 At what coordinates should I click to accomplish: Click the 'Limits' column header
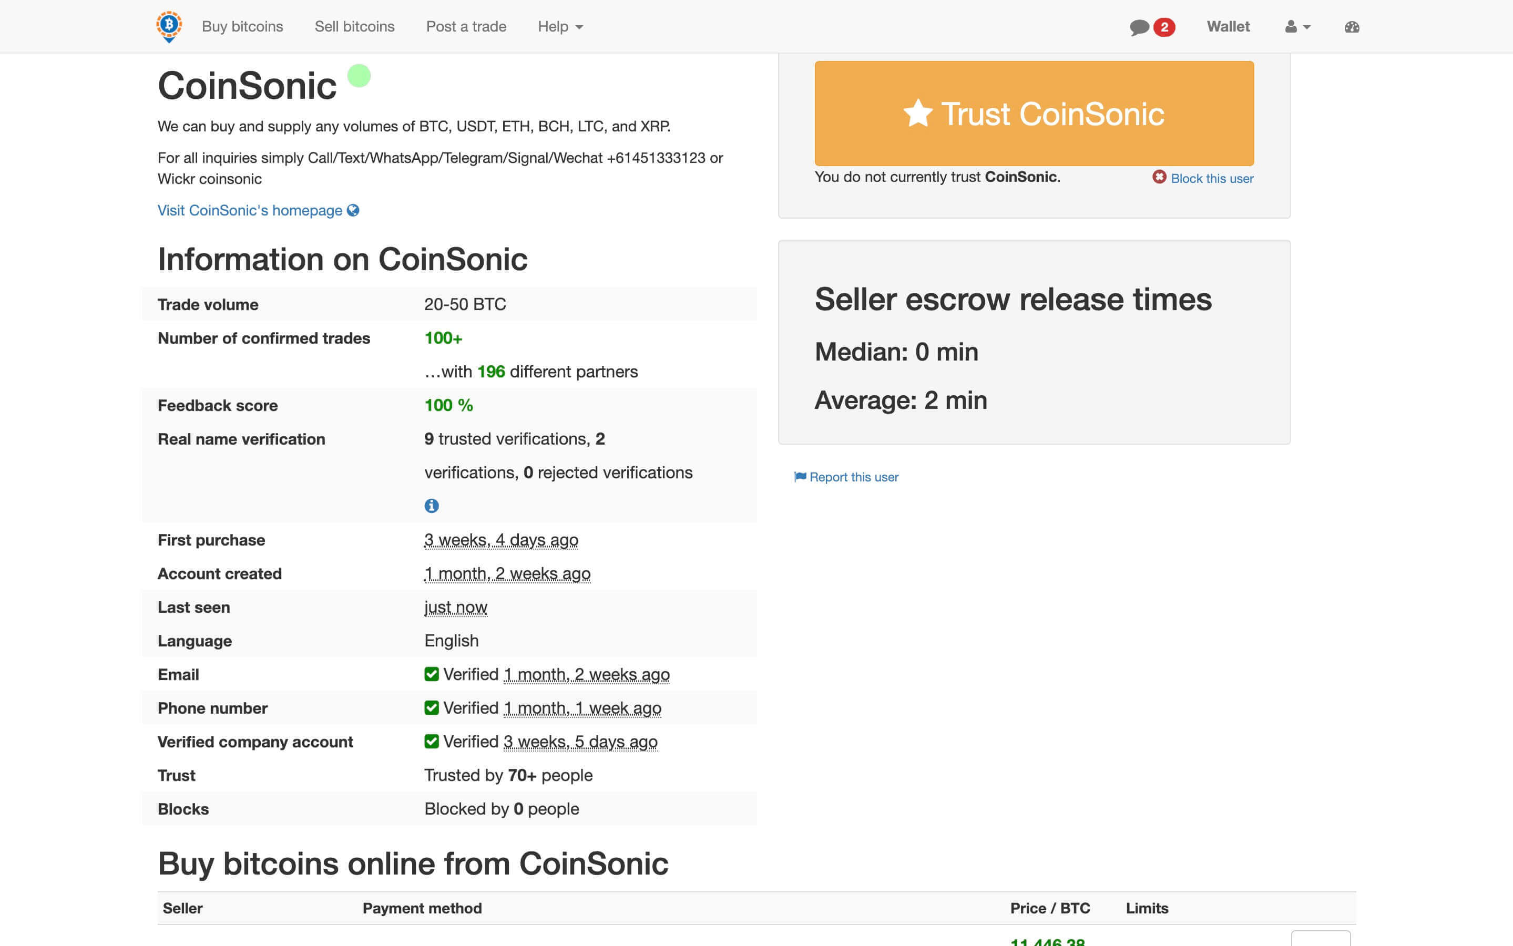coord(1147,909)
